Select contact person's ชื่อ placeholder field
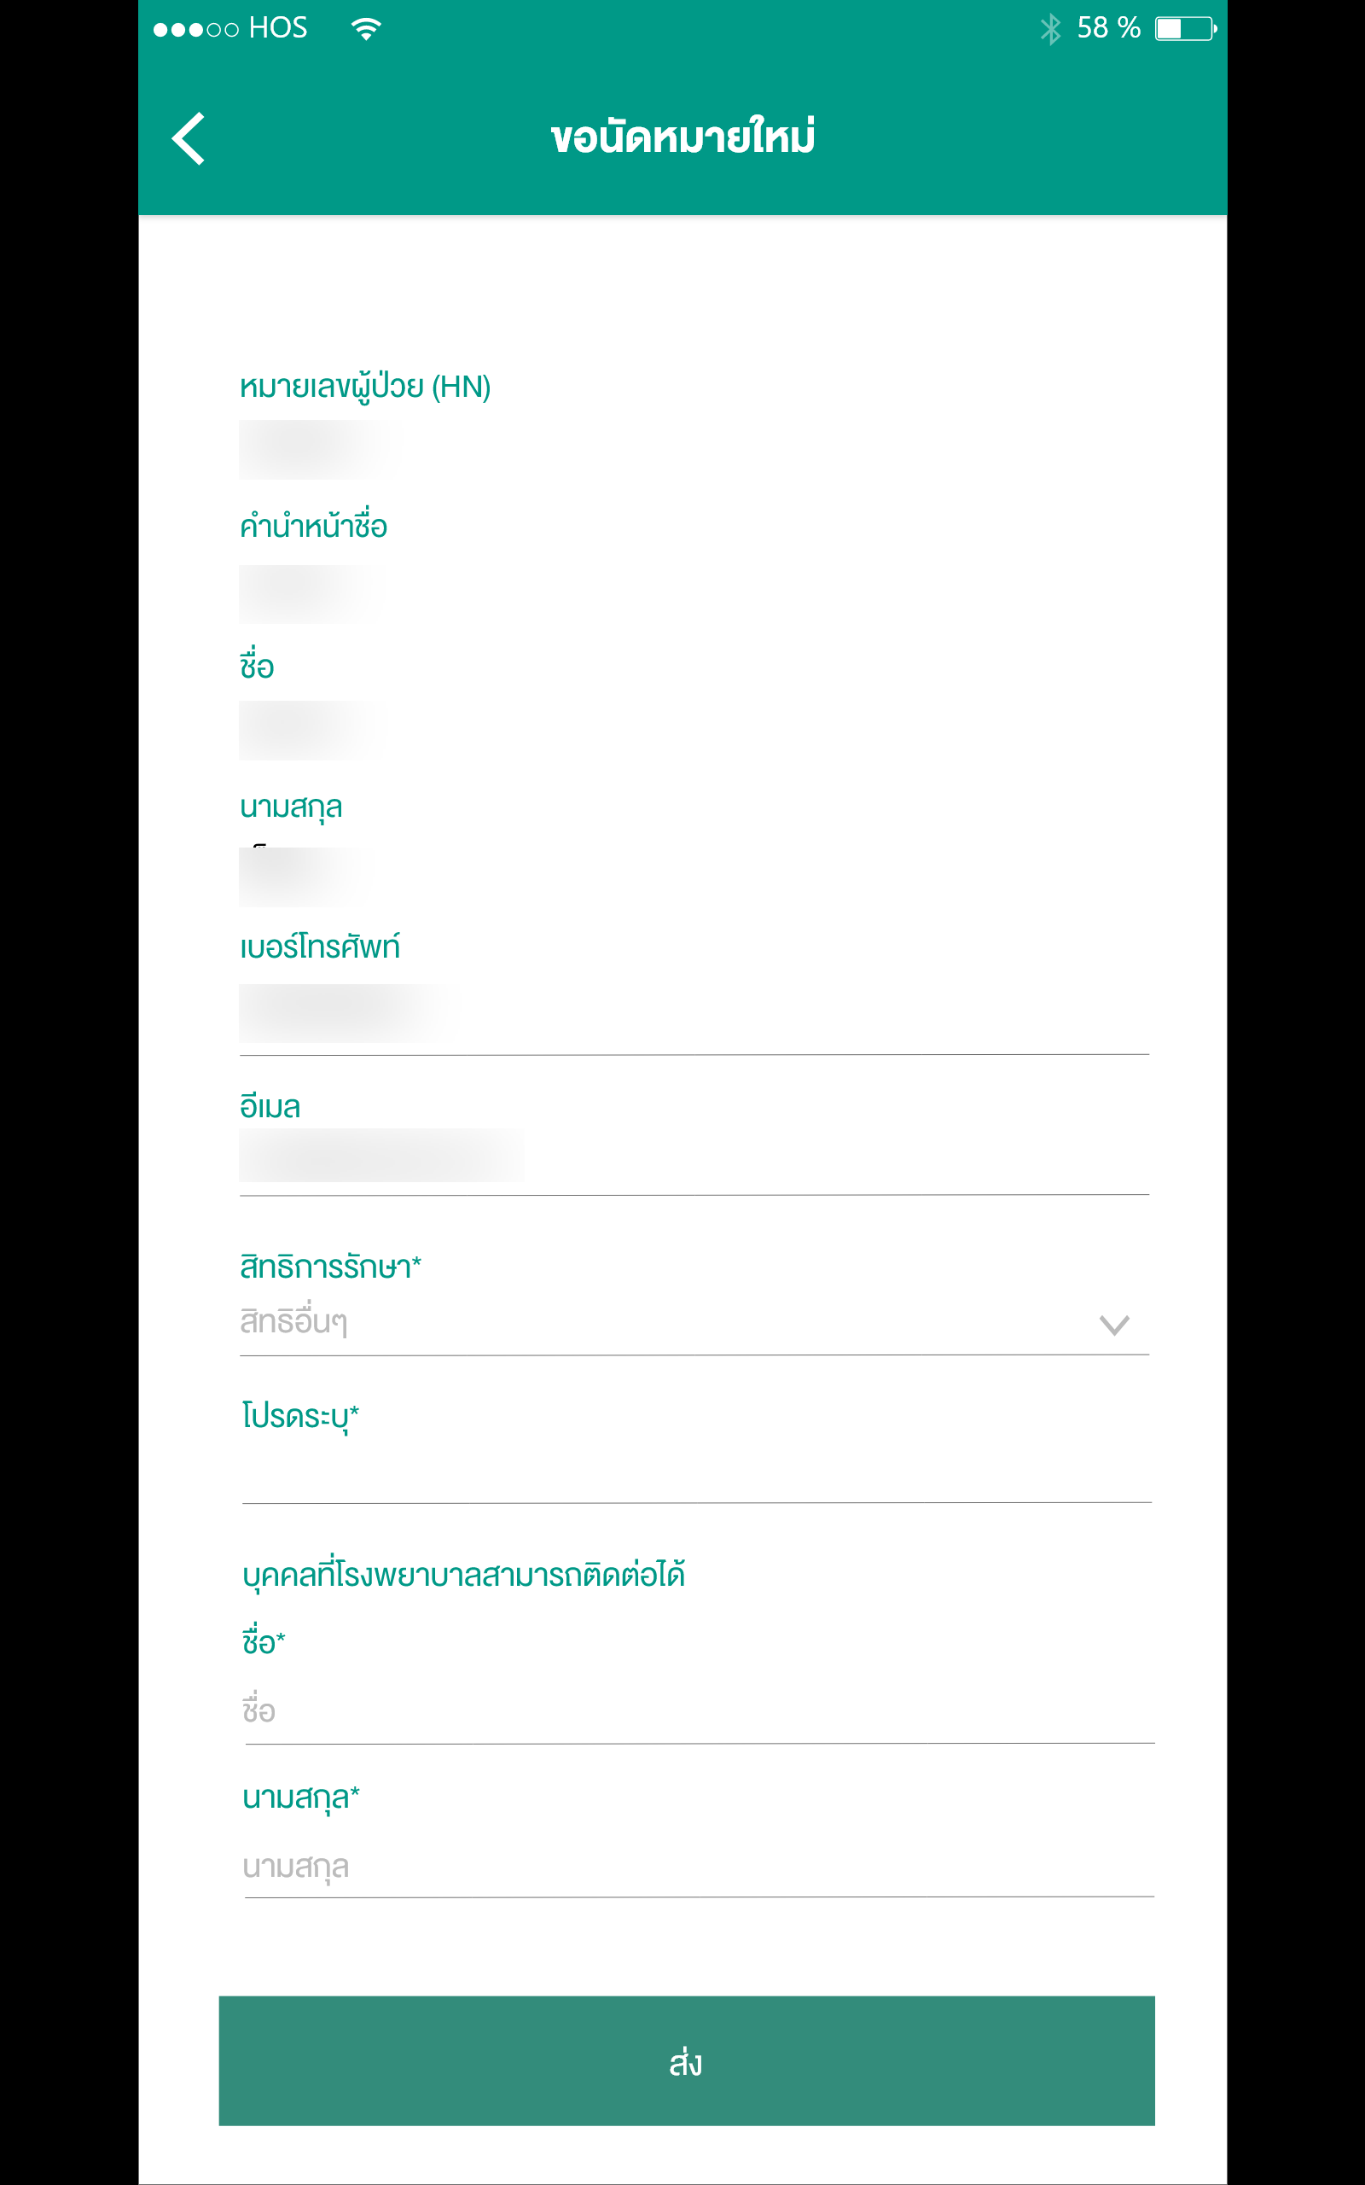The height and width of the screenshot is (2185, 1365). point(699,1711)
